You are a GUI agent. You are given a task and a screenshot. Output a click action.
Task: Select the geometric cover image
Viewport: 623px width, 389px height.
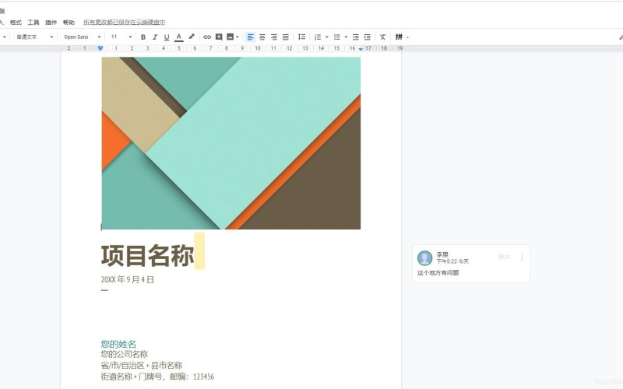231,143
